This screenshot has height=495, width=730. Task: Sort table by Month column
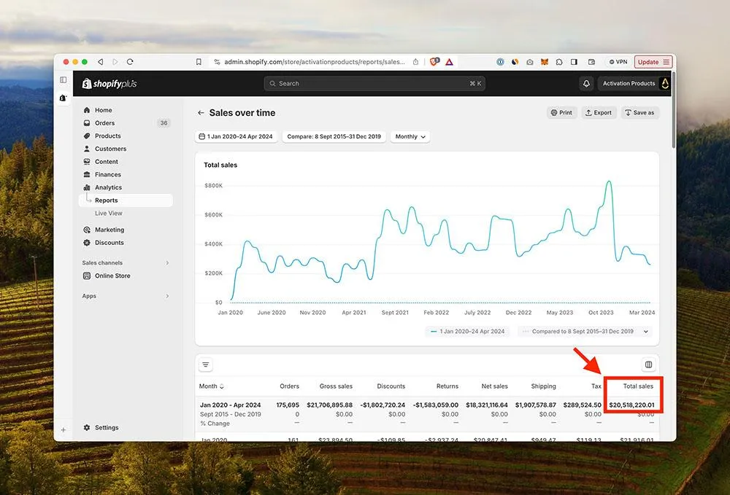[x=212, y=386]
